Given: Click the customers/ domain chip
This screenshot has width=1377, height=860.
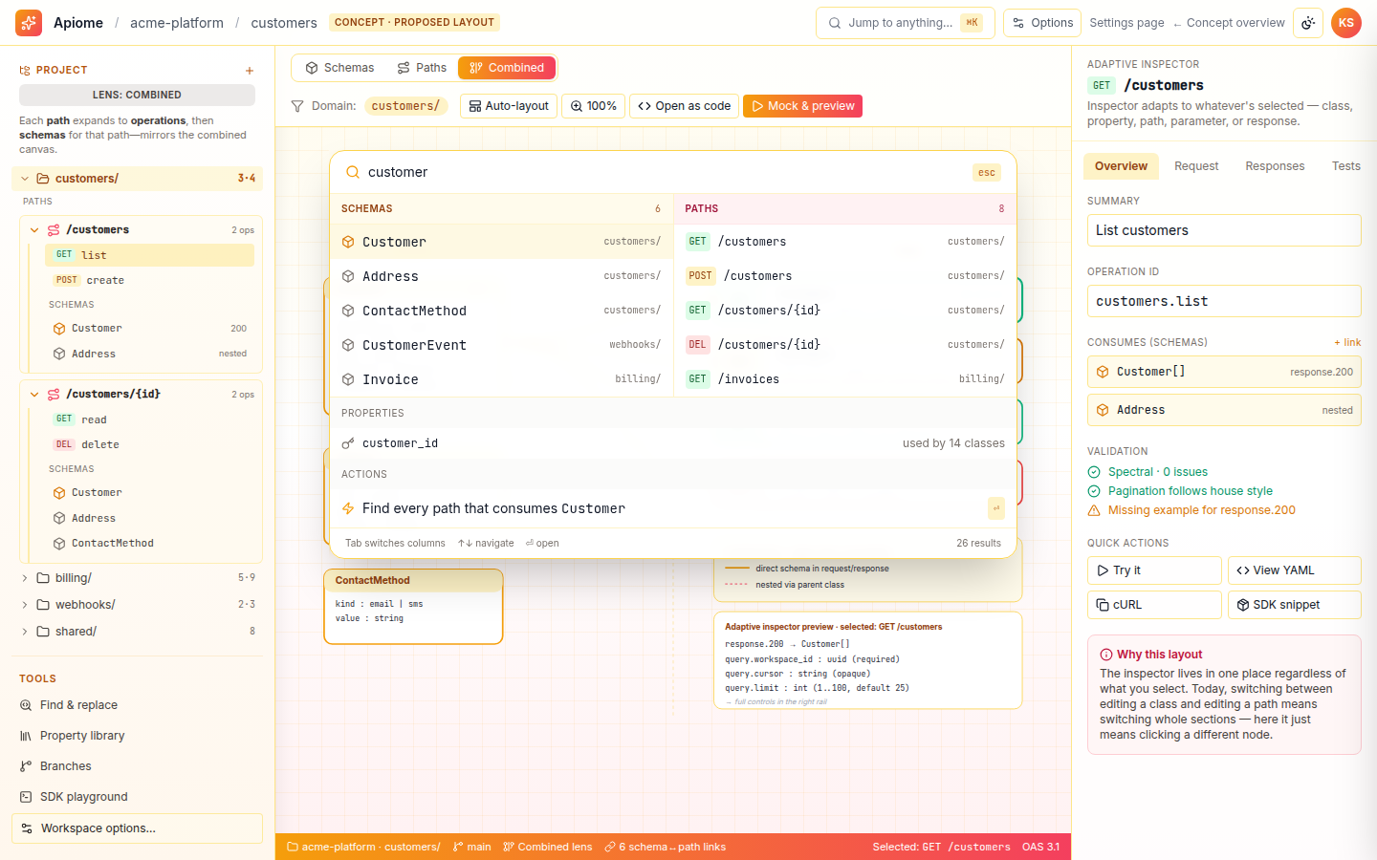Looking at the screenshot, I should 405,106.
